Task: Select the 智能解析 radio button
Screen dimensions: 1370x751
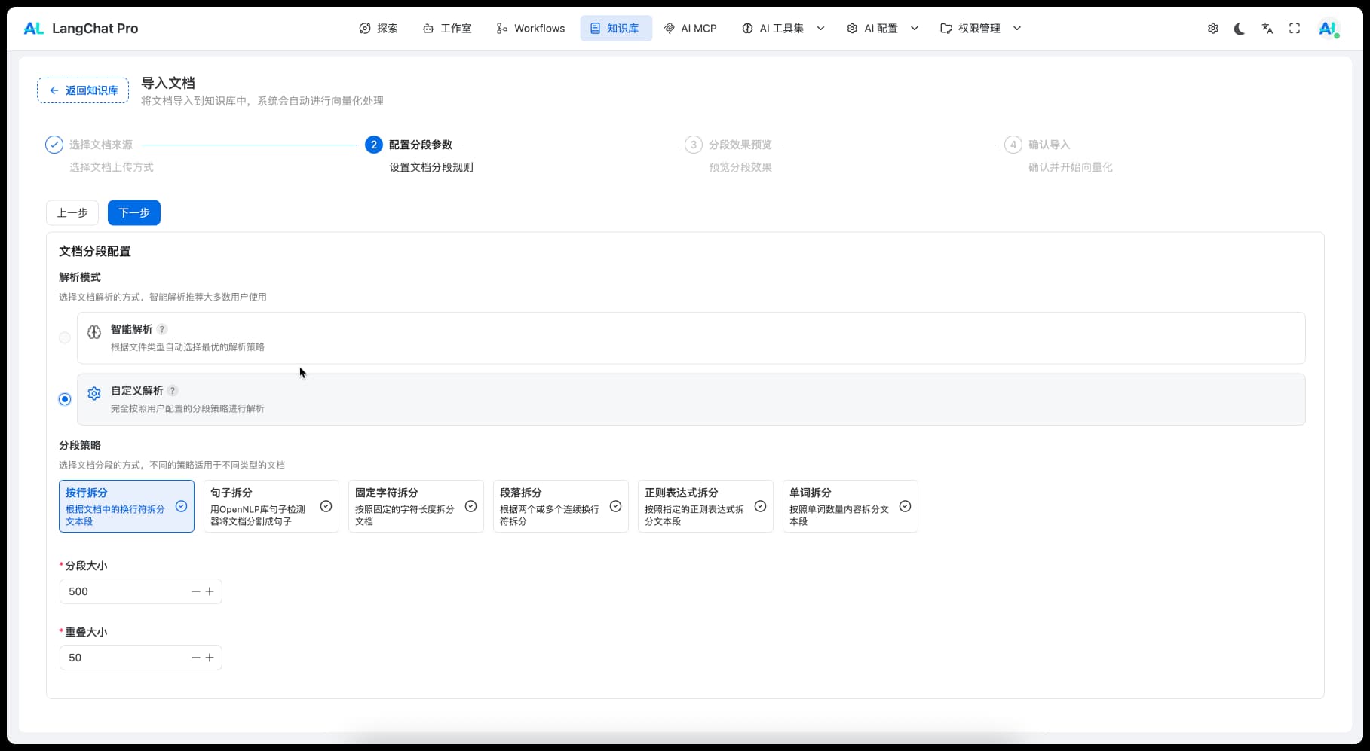Action: tap(65, 338)
